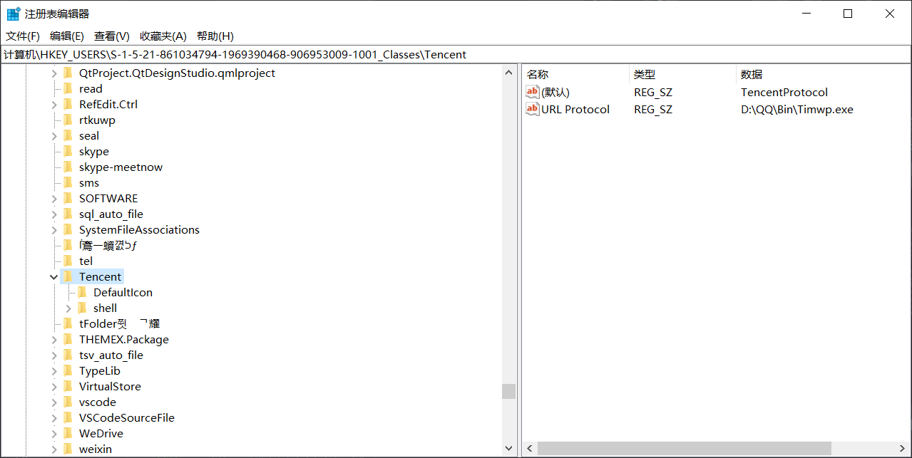Expand the SOFTWARE key arrow

tap(54, 199)
